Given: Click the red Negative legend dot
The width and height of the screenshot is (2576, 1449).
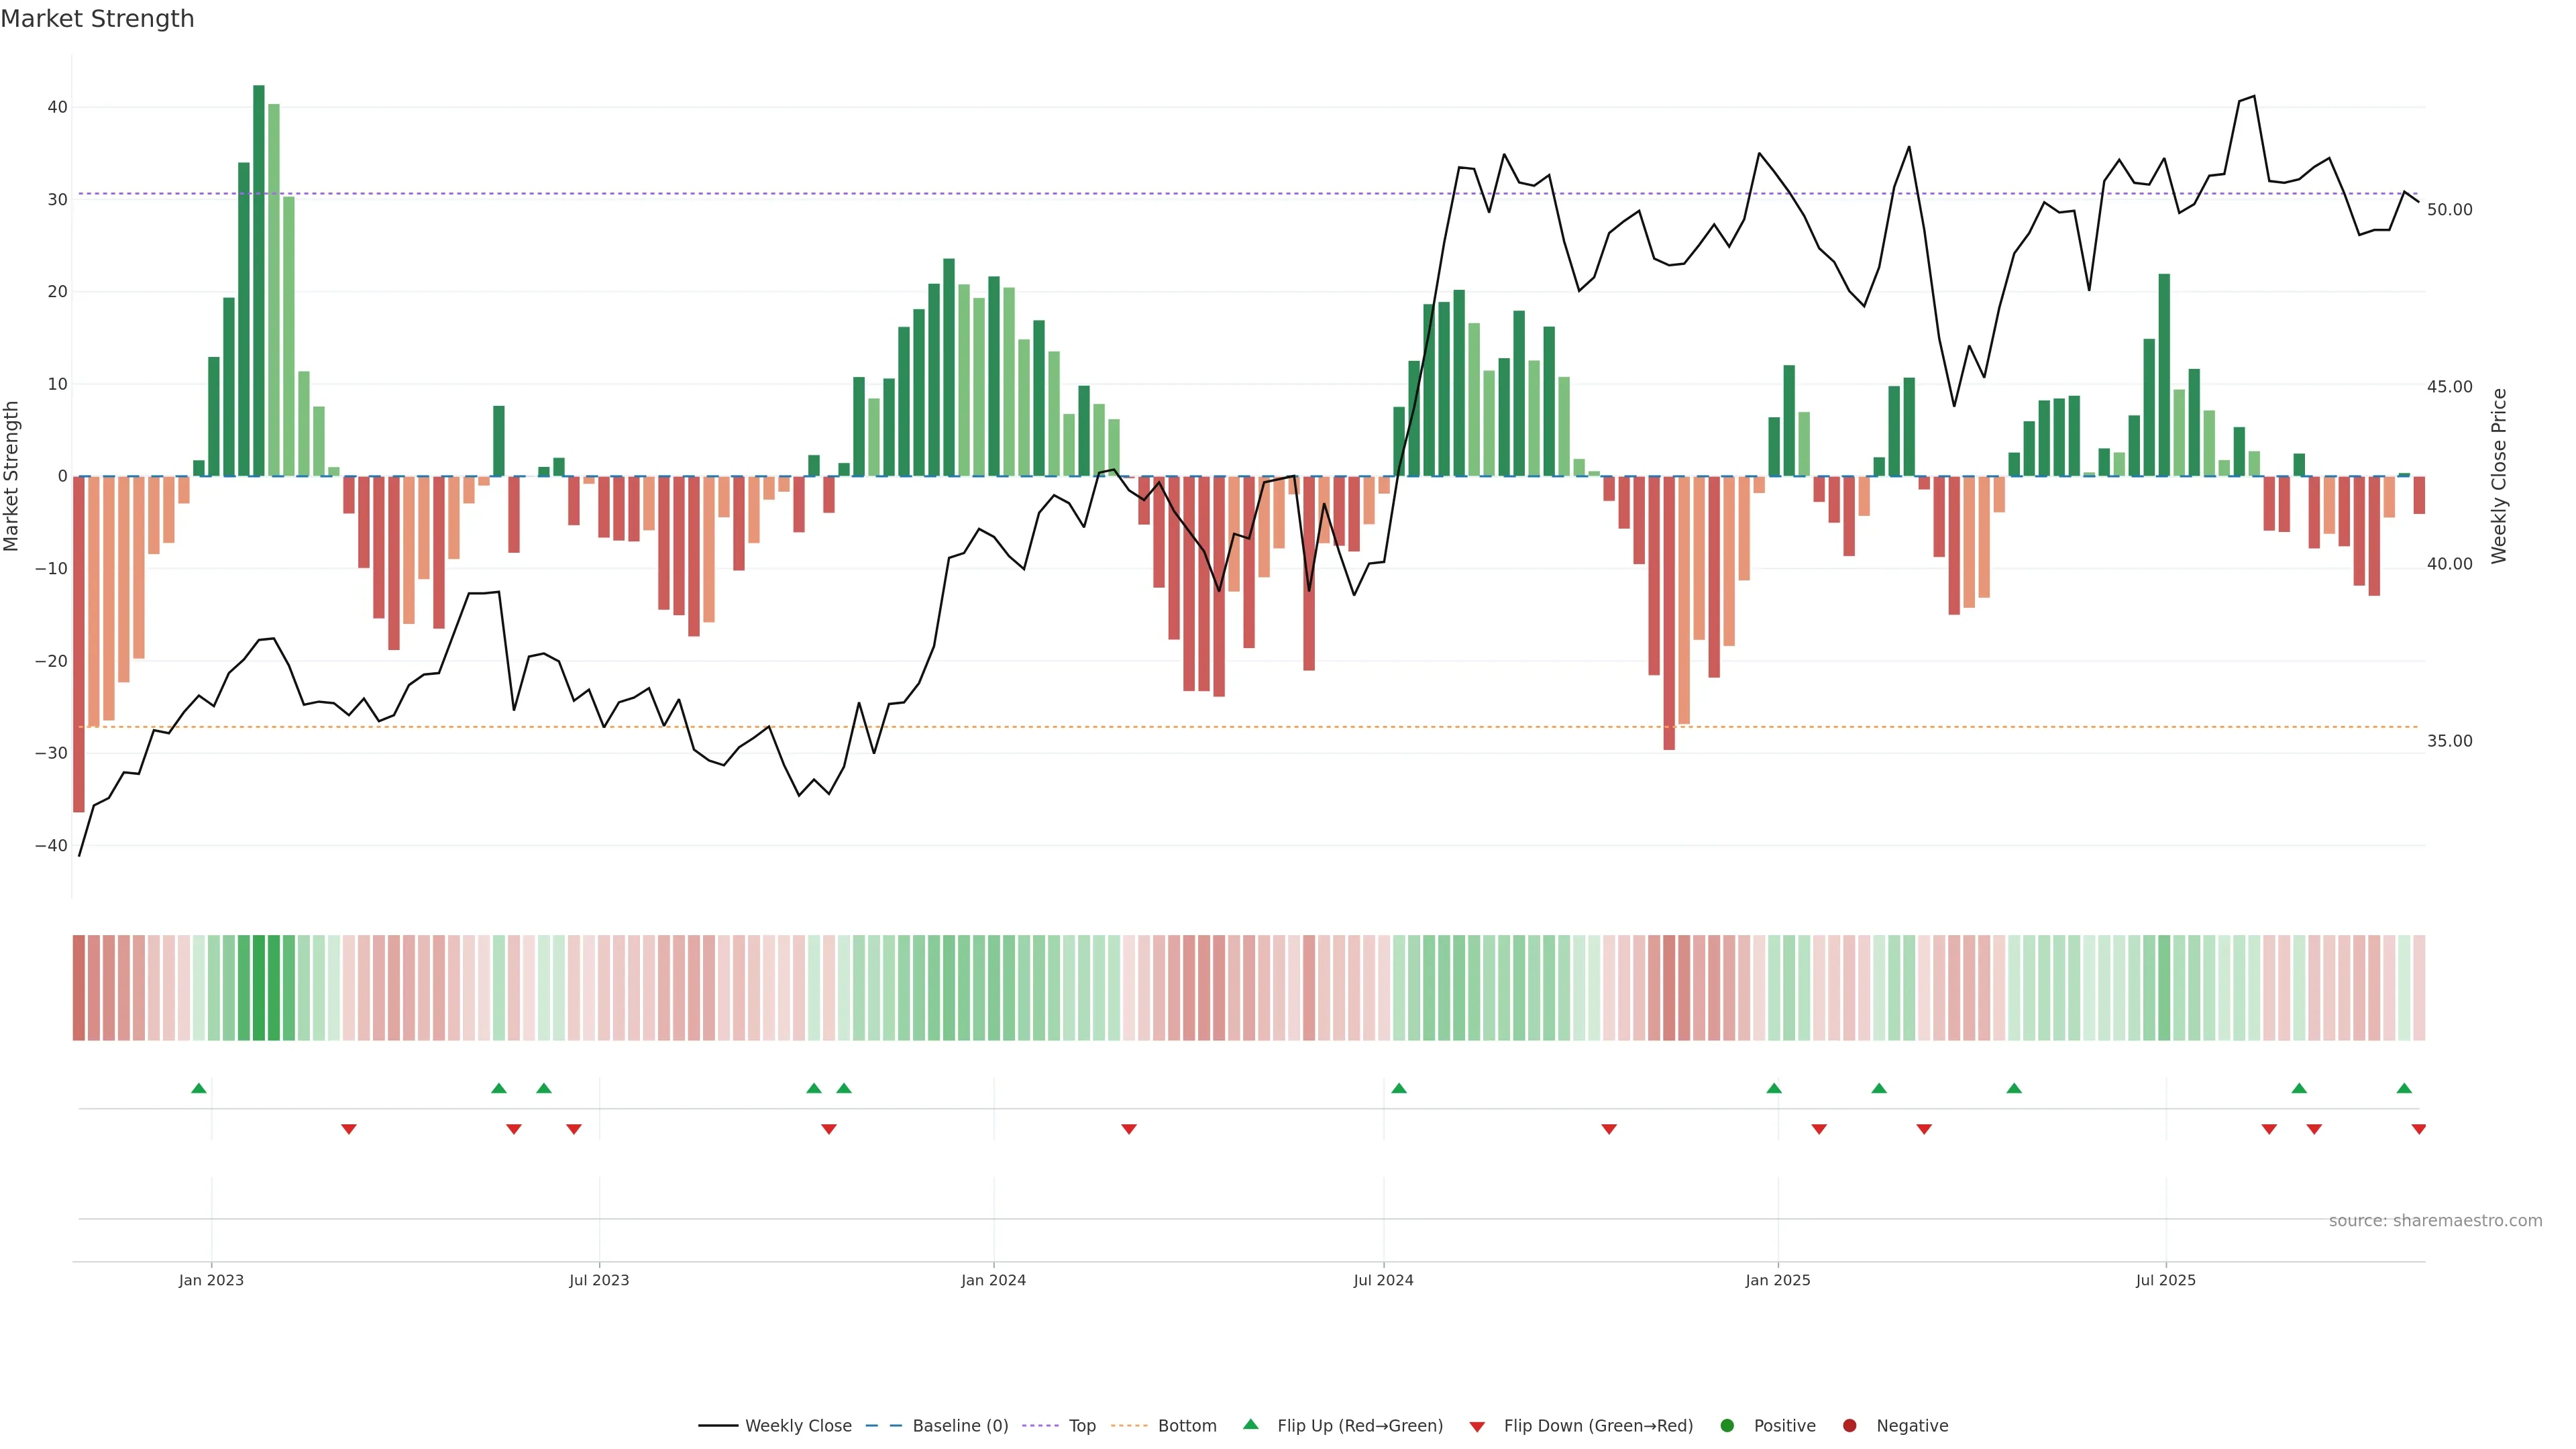Looking at the screenshot, I should pyautogui.click(x=1849, y=1426).
